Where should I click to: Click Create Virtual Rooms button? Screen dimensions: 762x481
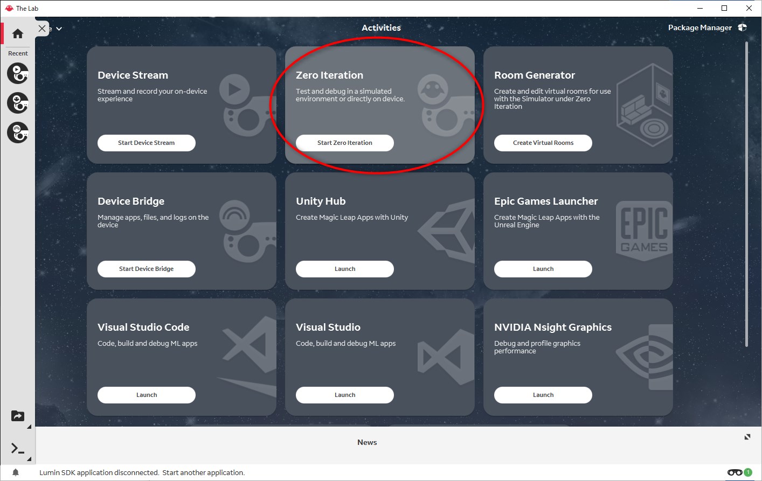[543, 143]
